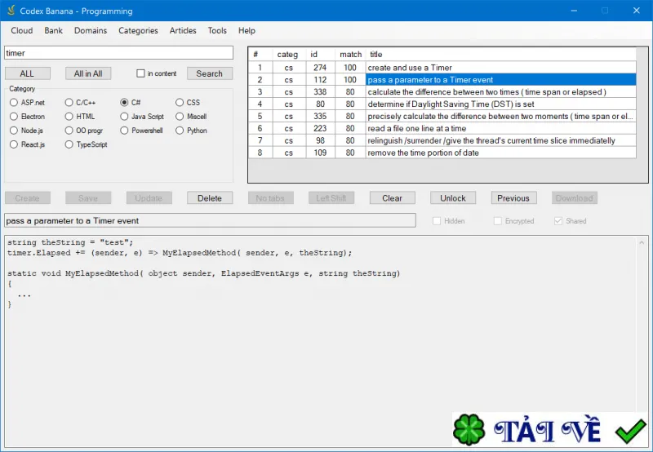653x452 pixels.
Task: Enable the 'in content' checkbox
Action: (x=140, y=73)
